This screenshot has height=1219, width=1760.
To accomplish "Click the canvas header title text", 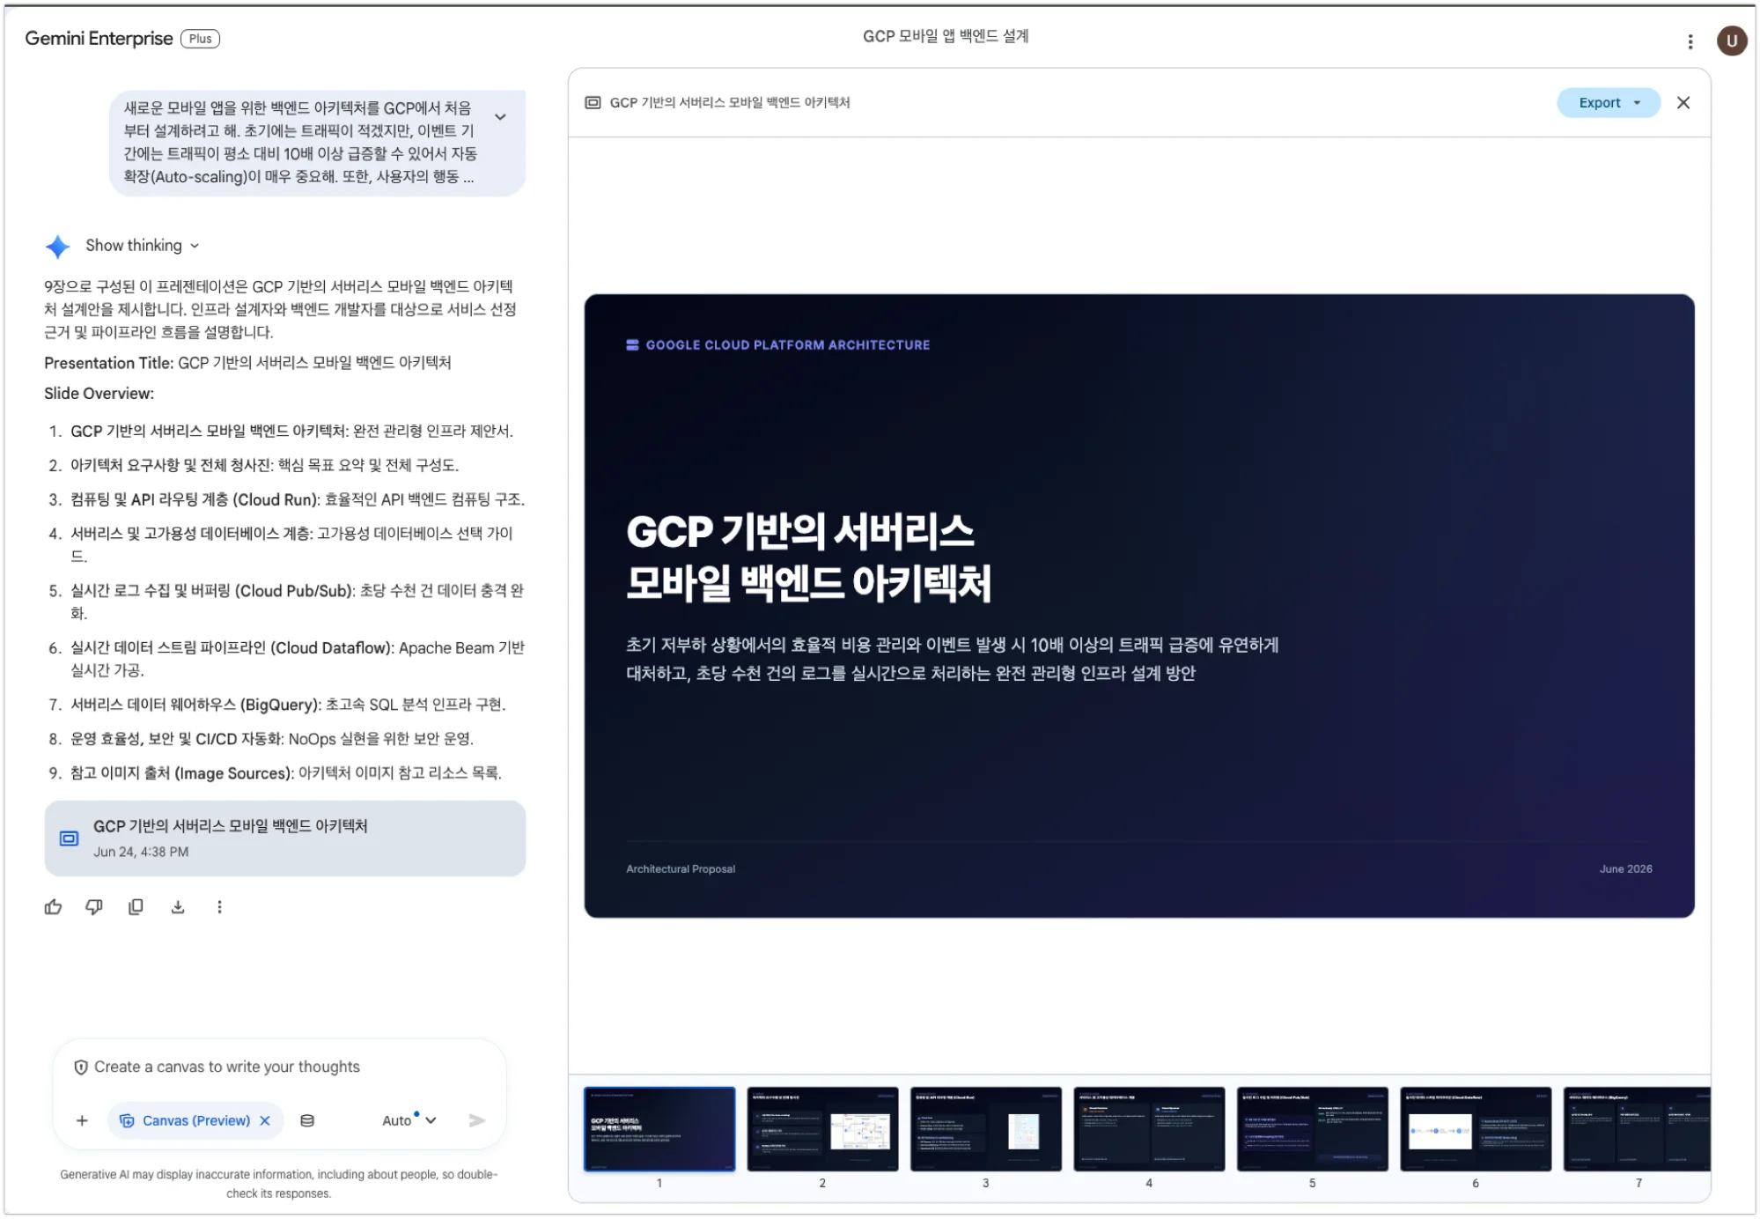I will pos(730,103).
